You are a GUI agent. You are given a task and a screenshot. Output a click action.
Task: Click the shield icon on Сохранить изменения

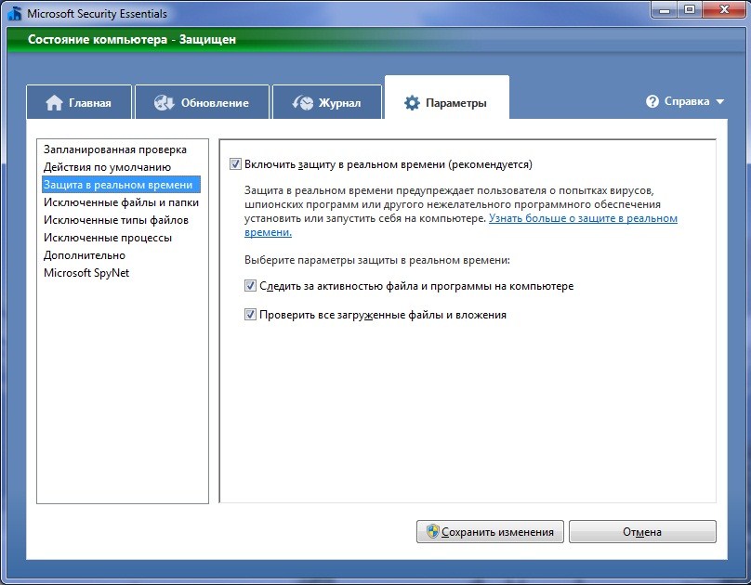point(432,531)
